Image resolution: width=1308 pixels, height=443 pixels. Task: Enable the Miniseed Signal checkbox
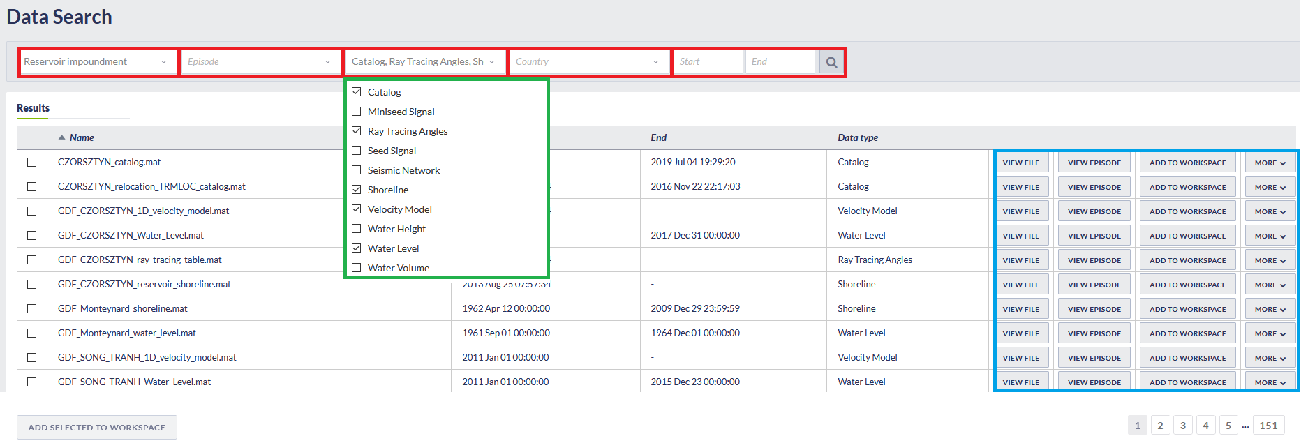tap(357, 112)
